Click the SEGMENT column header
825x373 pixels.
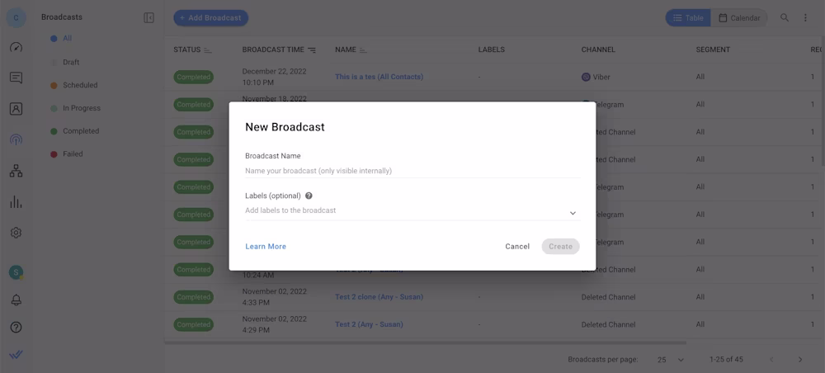pos(713,50)
